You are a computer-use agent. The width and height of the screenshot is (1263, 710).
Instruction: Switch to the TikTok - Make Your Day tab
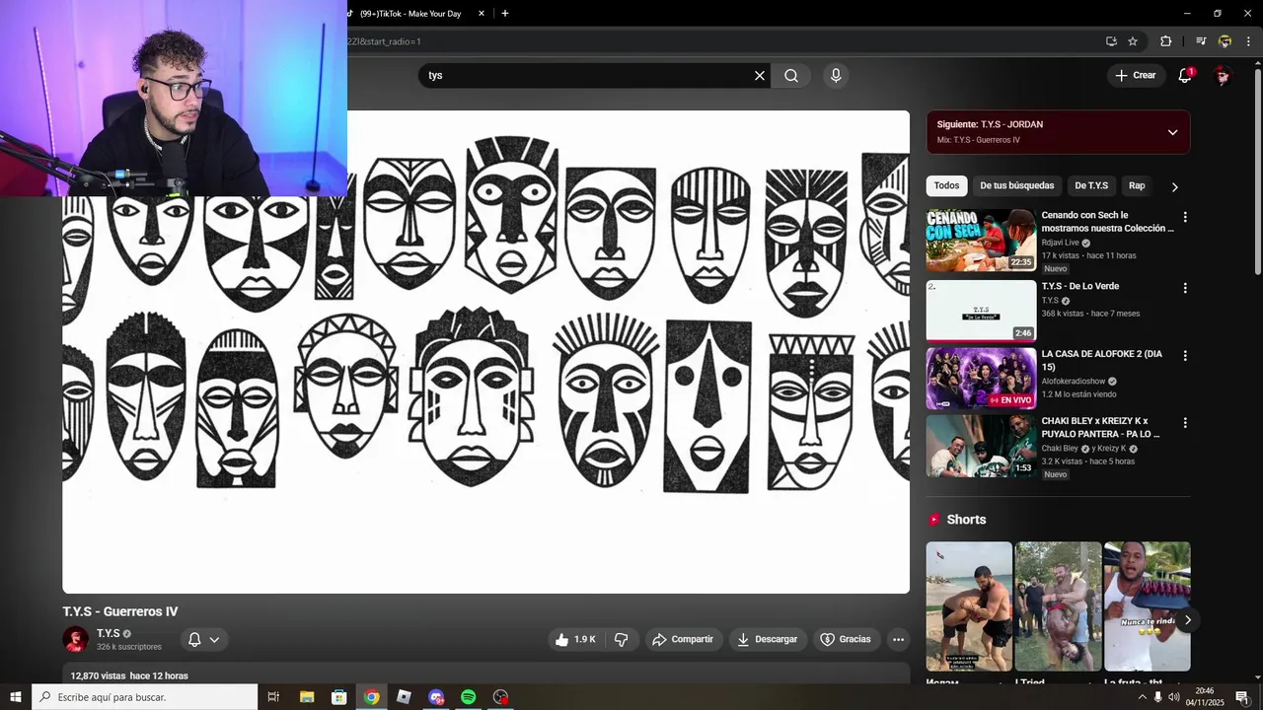click(409, 14)
